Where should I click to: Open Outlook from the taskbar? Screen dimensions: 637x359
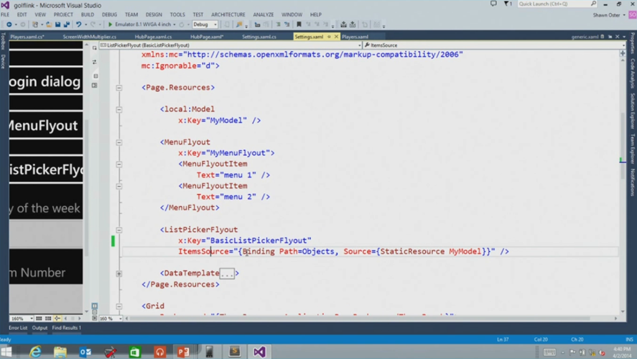(85, 352)
